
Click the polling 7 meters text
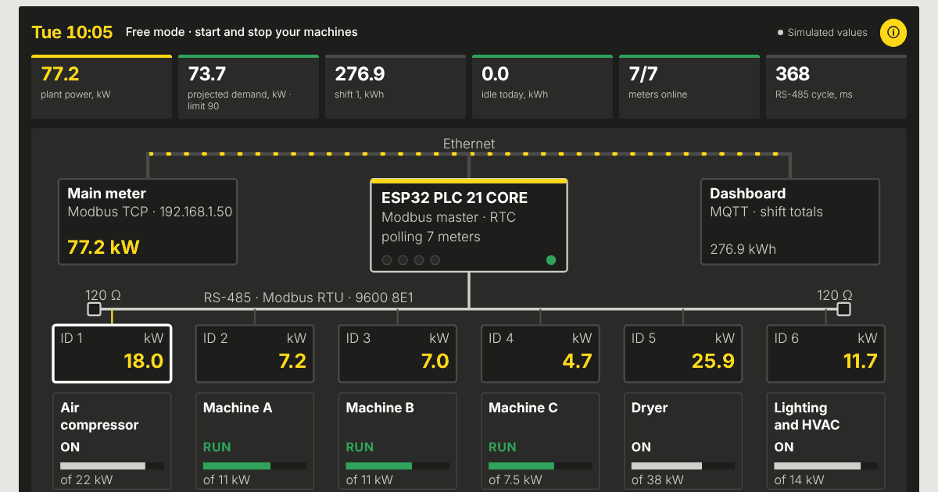coord(431,237)
